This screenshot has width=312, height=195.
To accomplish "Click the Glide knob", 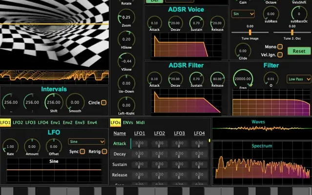I will point(243,51).
